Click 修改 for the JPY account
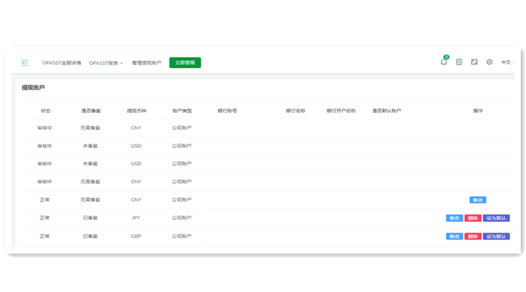526x292 pixels. pyautogui.click(x=454, y=218)
